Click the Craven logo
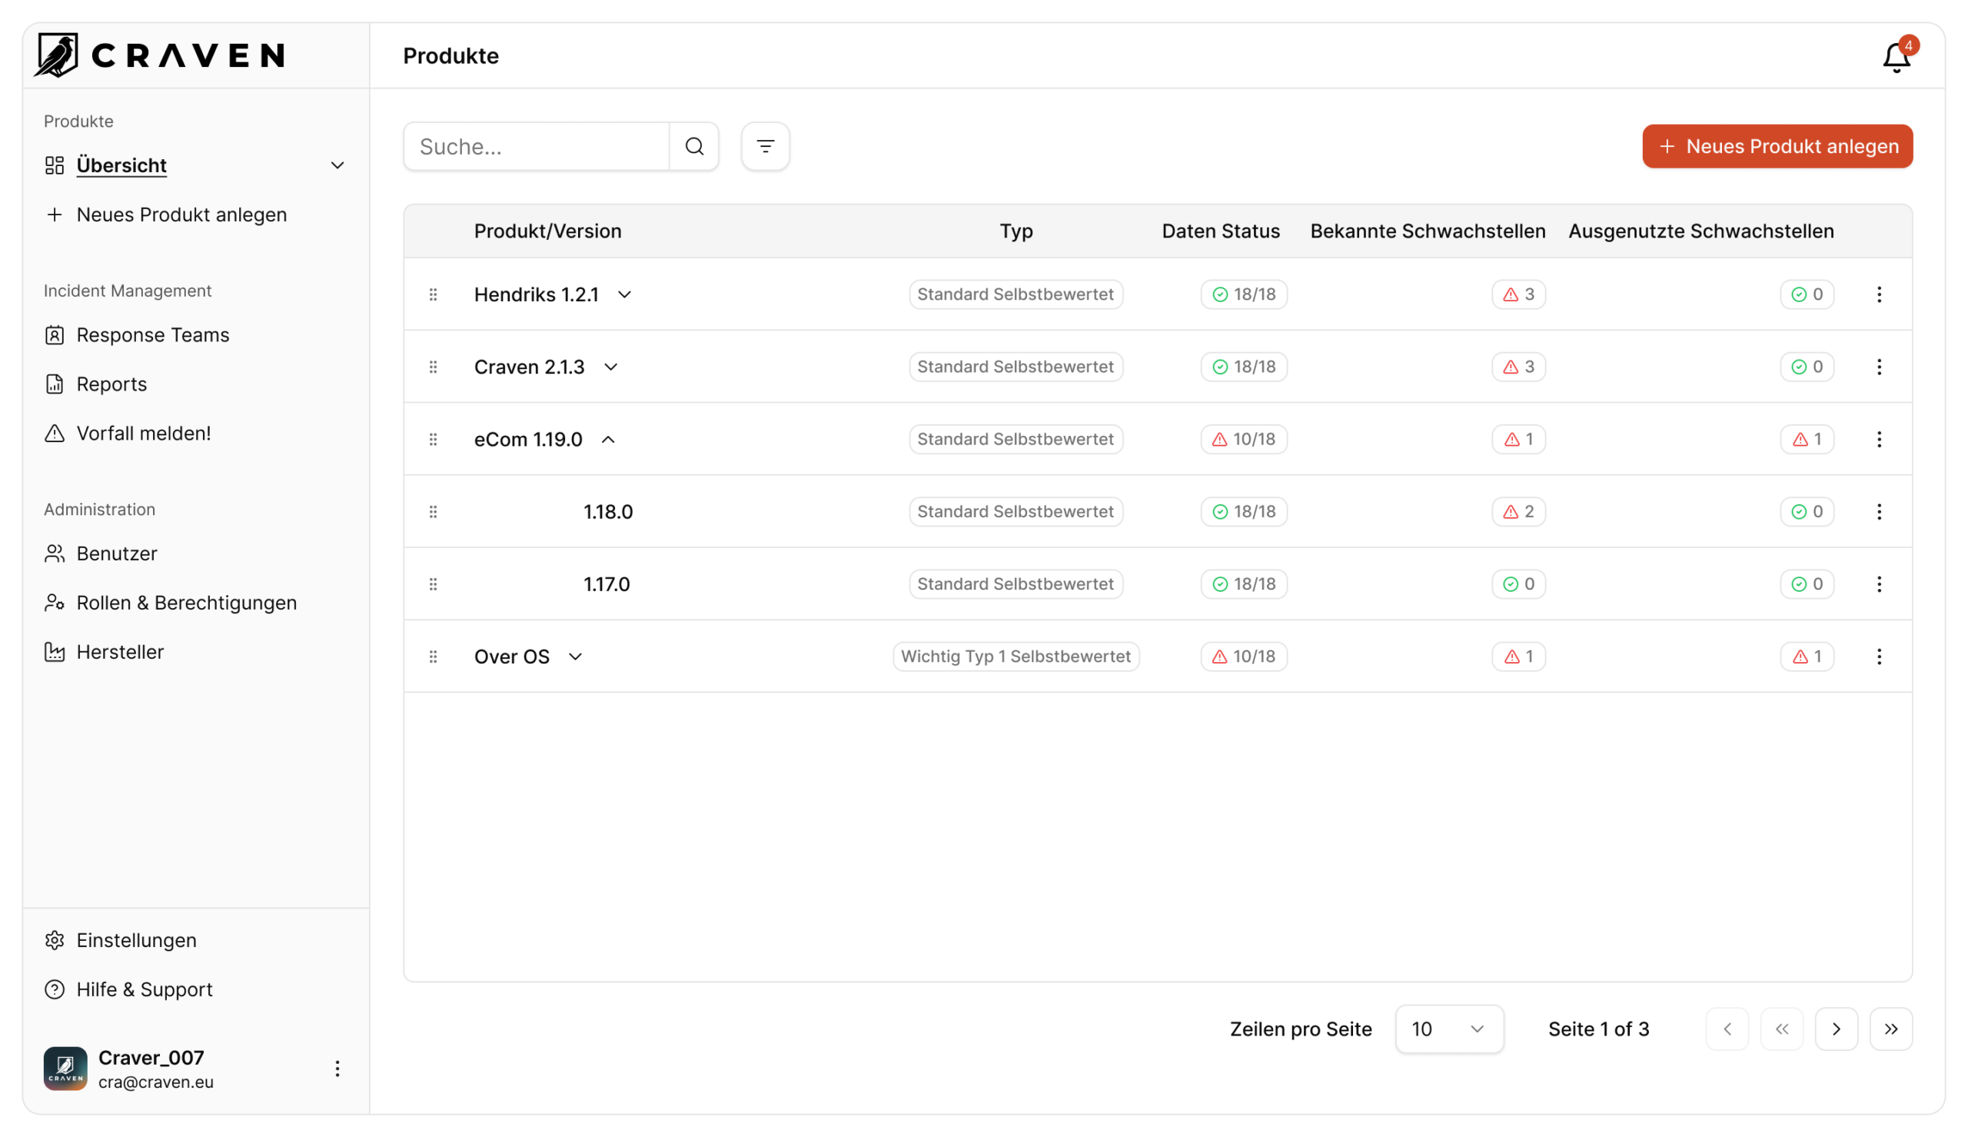 tap(160, 55)
